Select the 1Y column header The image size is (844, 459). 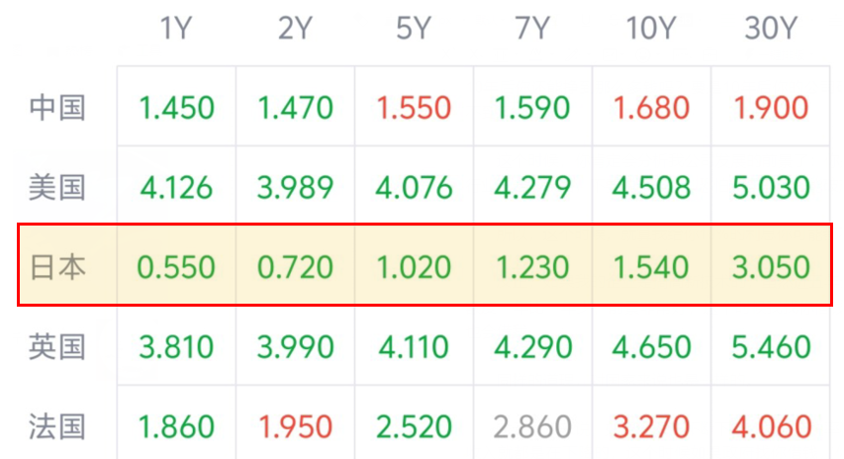click(176, 28)
